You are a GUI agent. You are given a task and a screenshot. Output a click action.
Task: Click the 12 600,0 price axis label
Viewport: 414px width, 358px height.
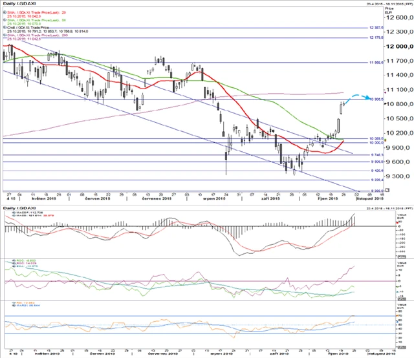[400, 17]
